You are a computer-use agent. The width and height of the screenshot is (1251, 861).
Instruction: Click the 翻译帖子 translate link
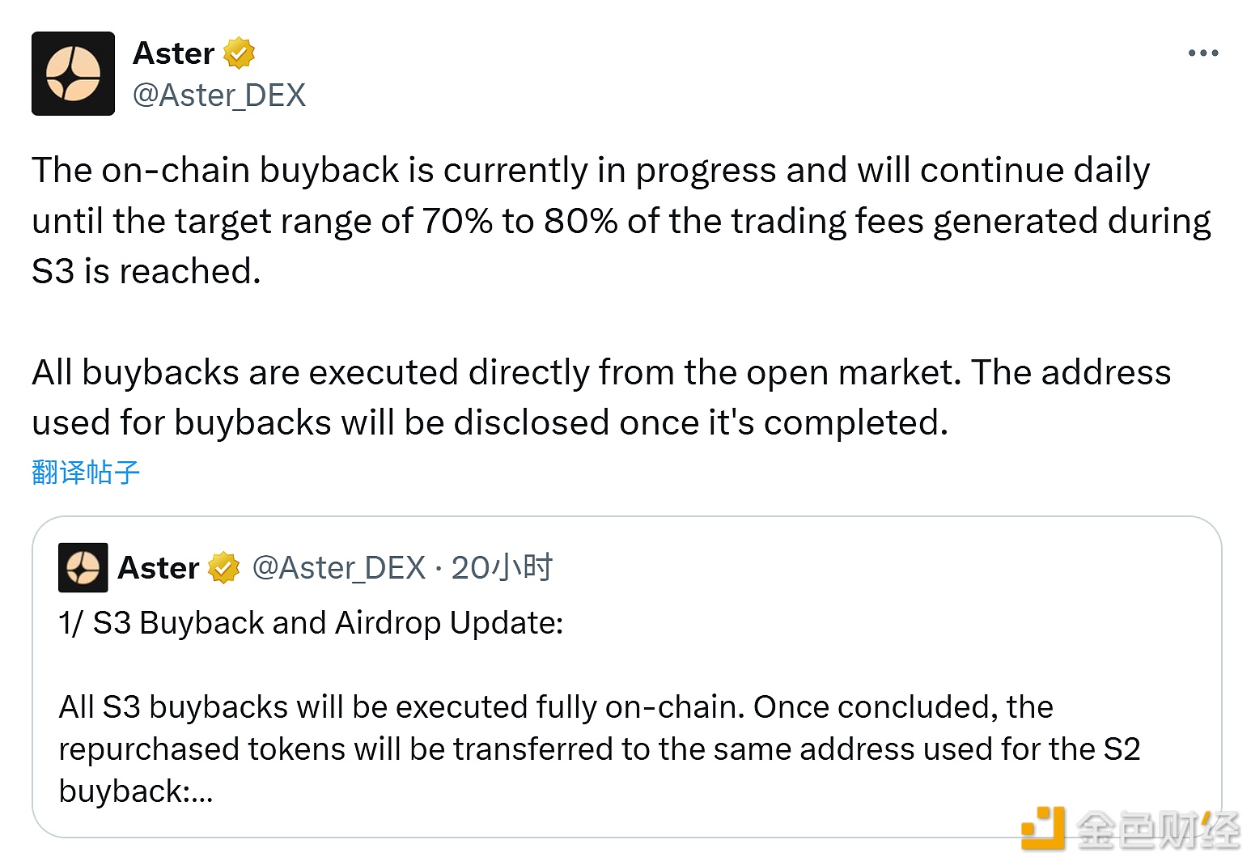86,472
